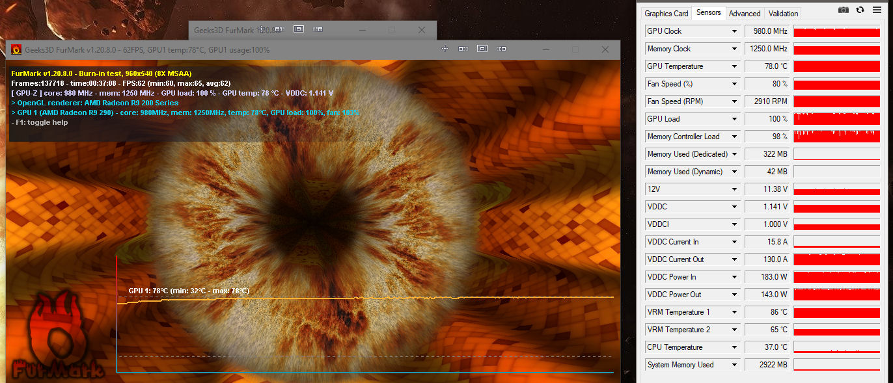Click the F1: toggle help line
Screen dimensions: 893x383
coord(40,122)
